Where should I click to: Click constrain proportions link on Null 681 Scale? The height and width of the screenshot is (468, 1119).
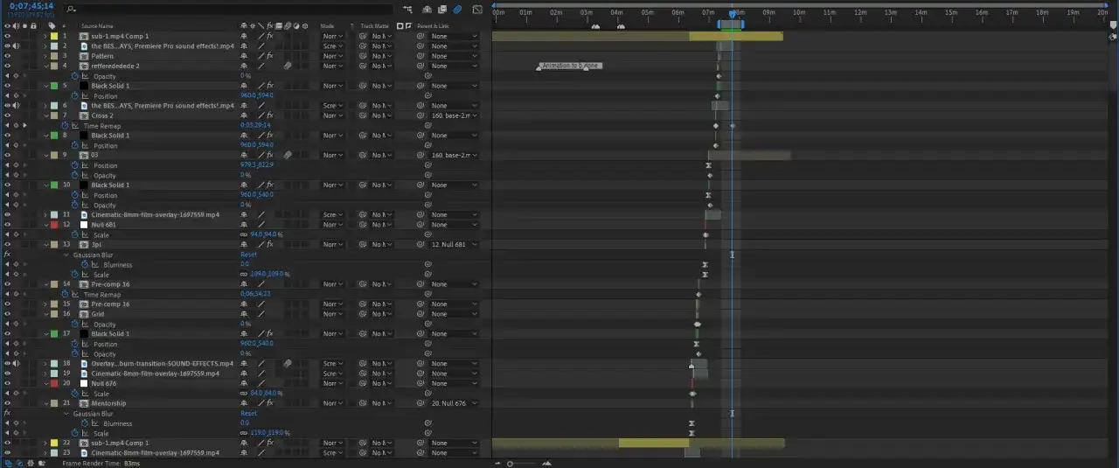coord(244,234)
